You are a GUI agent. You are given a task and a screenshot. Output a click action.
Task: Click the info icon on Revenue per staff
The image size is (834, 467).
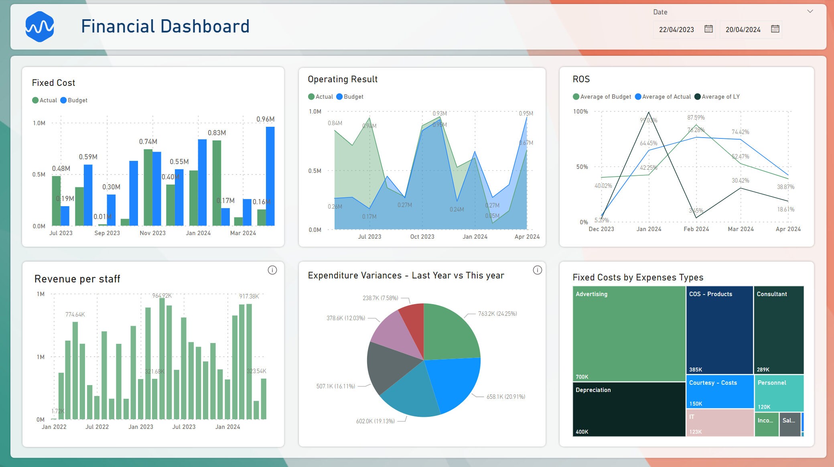272,270
